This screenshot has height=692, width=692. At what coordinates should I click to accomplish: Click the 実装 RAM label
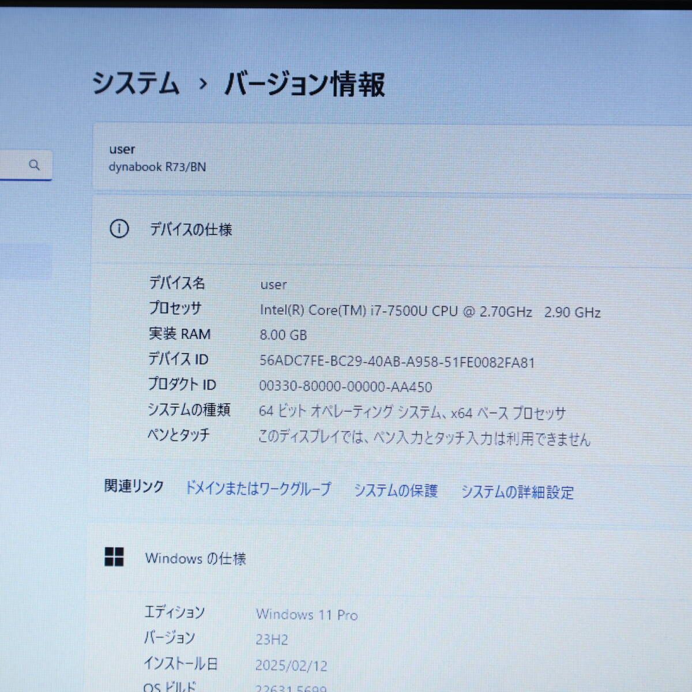click(x=179, y=334)
